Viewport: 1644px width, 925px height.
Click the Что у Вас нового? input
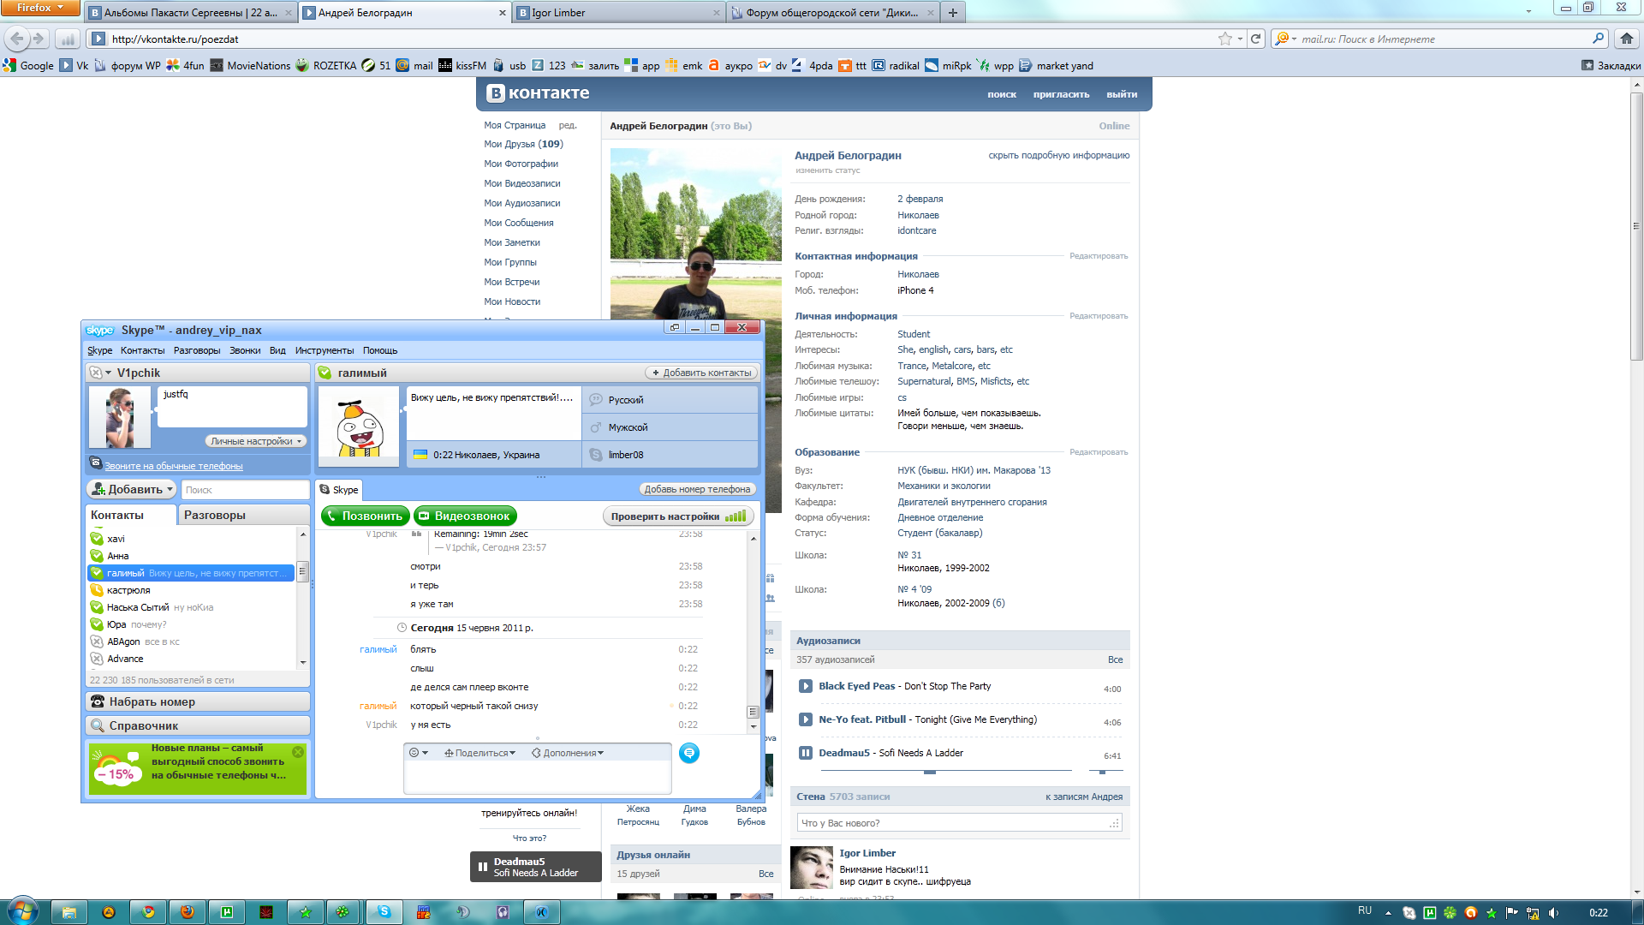959,823
